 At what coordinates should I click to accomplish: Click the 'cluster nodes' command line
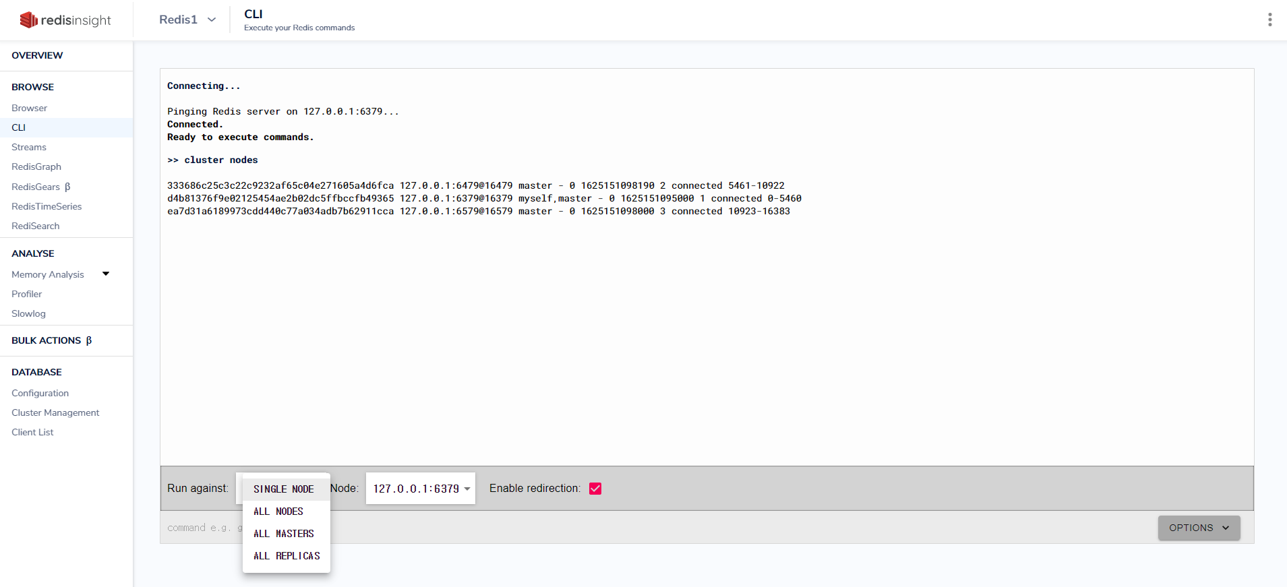tap(212, 160)
